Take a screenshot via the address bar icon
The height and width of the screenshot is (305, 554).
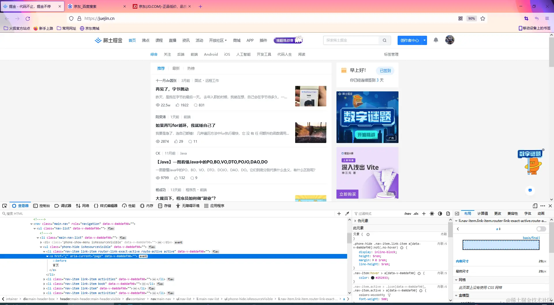[x=526, y=18]
